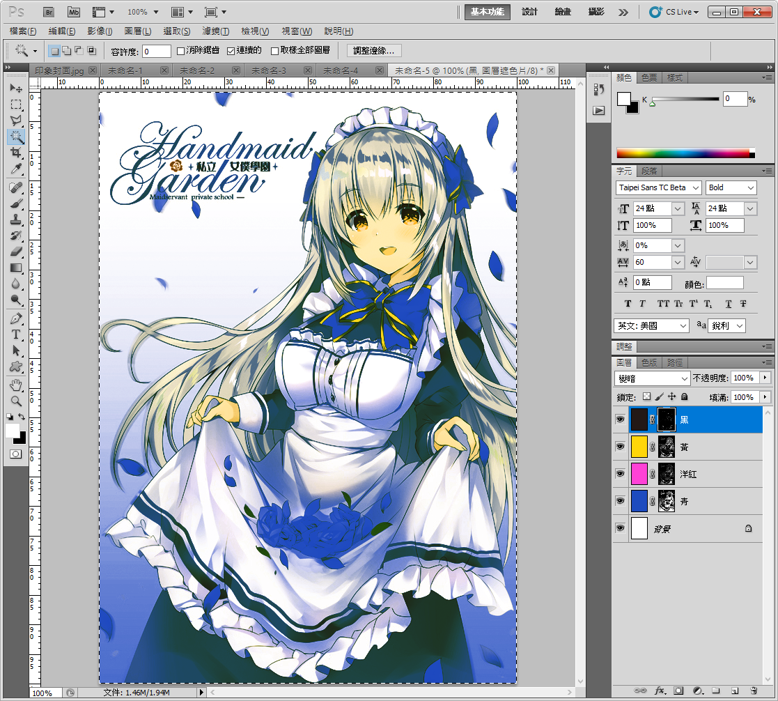The image size is (778, 701).
Task: Select the Blur tool
Action: point(16,284)
